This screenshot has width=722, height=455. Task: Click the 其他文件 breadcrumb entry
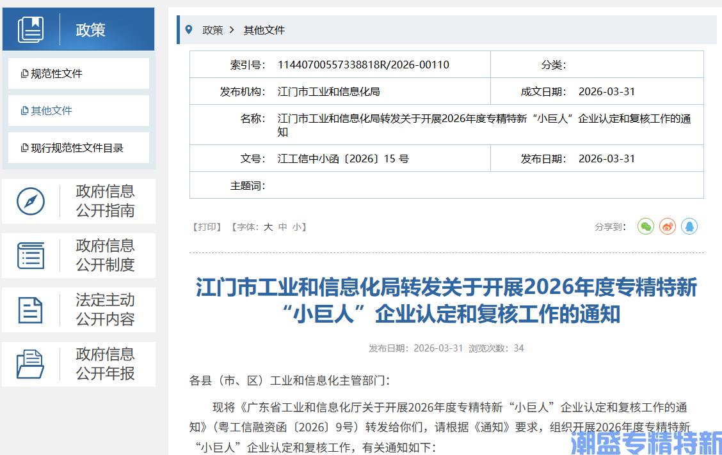click(263, 29)
